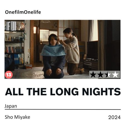Image resolution: width=125 pixels, height=125 pixels.
Task: Open the film still image
Action: coord(62,49)
